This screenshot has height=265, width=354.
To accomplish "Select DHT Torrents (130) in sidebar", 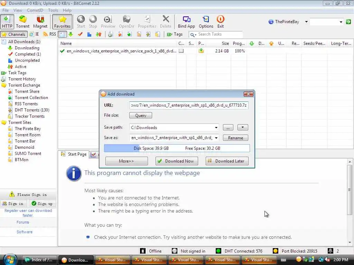I will [x=32, y=110].
